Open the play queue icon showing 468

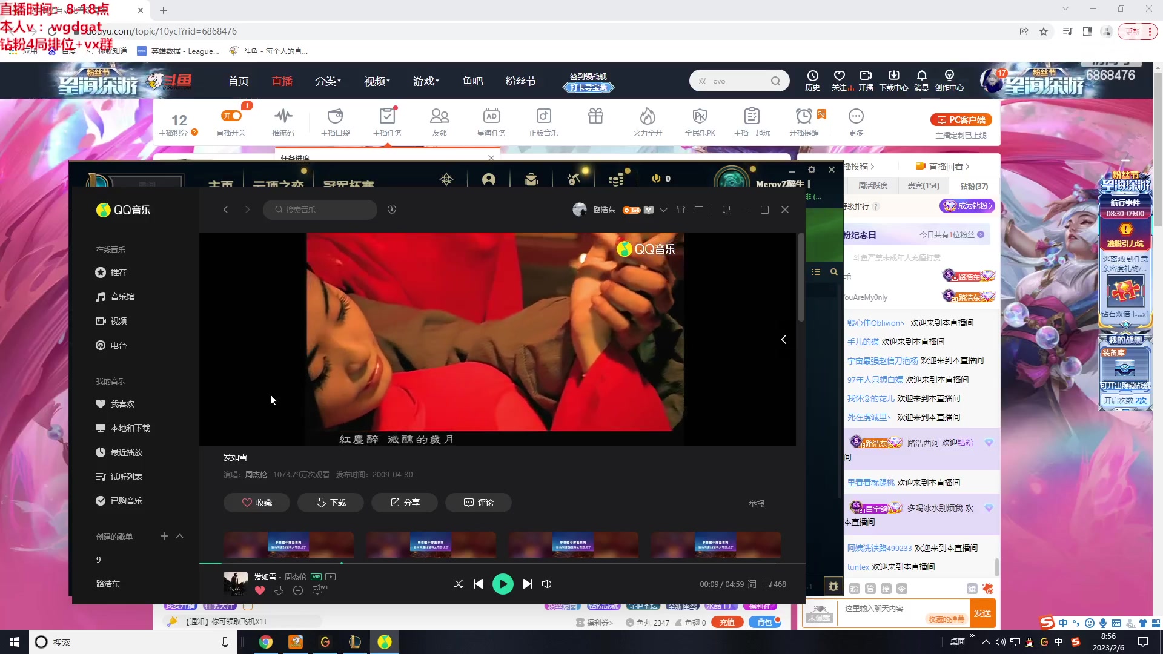774,584
